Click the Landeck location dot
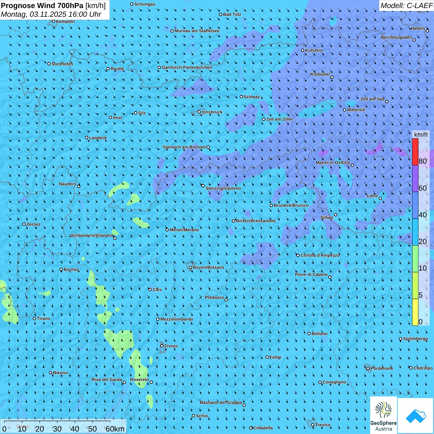This screenshot has height=434, width=434. [86, 138]
